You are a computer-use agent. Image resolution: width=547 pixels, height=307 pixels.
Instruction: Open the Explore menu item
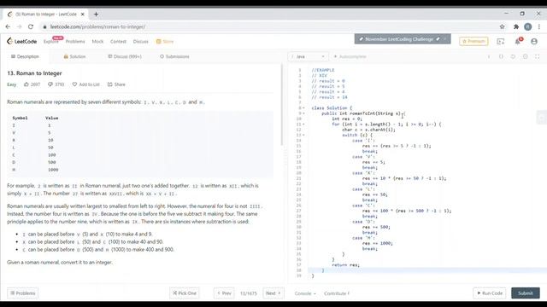[x=51, y=42]
